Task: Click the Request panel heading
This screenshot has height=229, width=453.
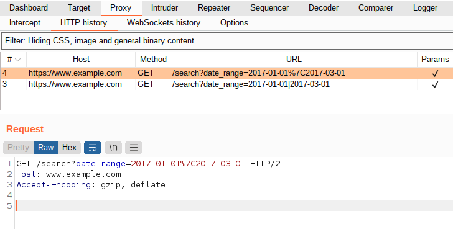Action: pyautogui.click(x=25, y=129)
